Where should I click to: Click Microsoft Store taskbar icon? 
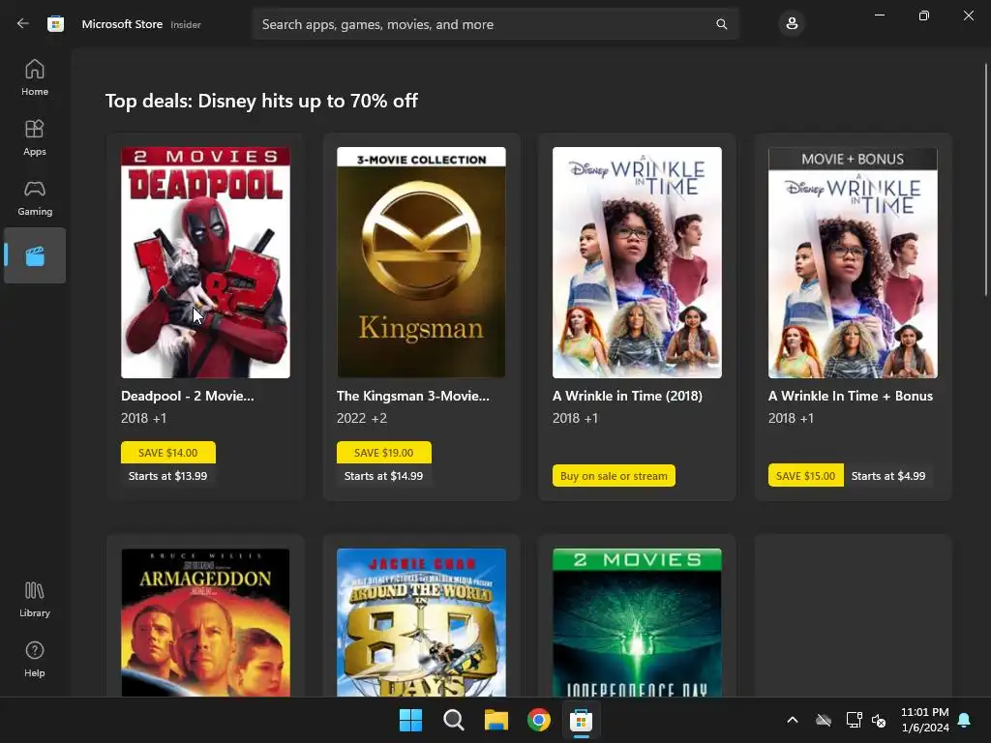(x=581, y=720)
